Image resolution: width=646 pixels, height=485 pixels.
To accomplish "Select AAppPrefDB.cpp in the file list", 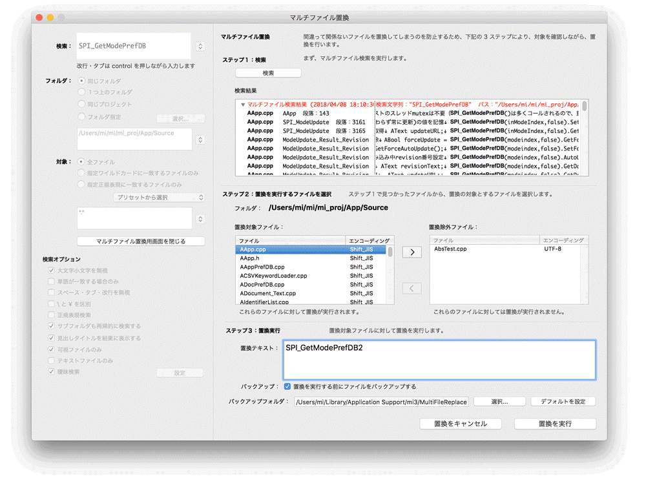I will point(311,267).
